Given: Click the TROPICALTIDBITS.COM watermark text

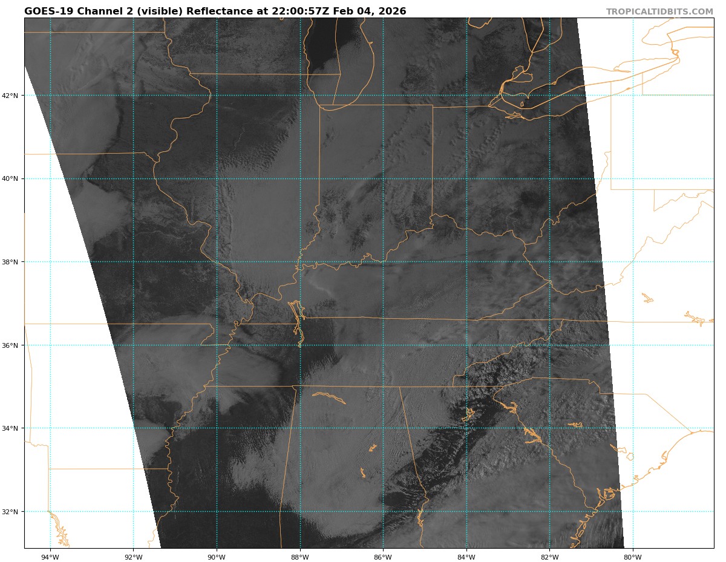Looking at the screenshot, I should (659, 11).
